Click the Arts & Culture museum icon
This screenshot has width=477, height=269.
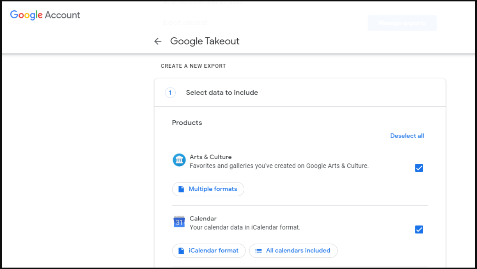(x=179, y=160)
